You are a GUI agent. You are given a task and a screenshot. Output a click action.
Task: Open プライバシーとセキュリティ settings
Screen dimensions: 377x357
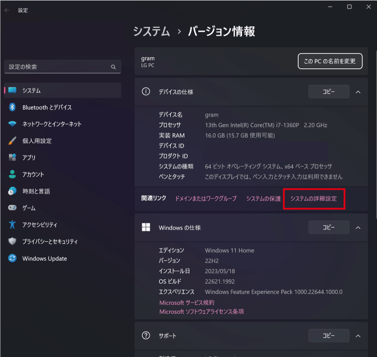click(x=50, y=242)
